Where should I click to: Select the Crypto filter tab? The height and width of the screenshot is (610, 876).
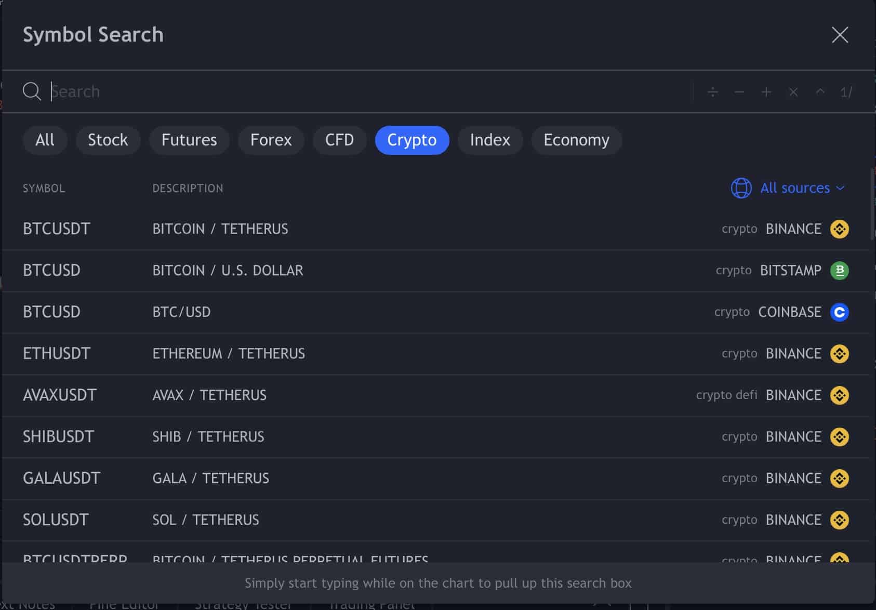412,140
